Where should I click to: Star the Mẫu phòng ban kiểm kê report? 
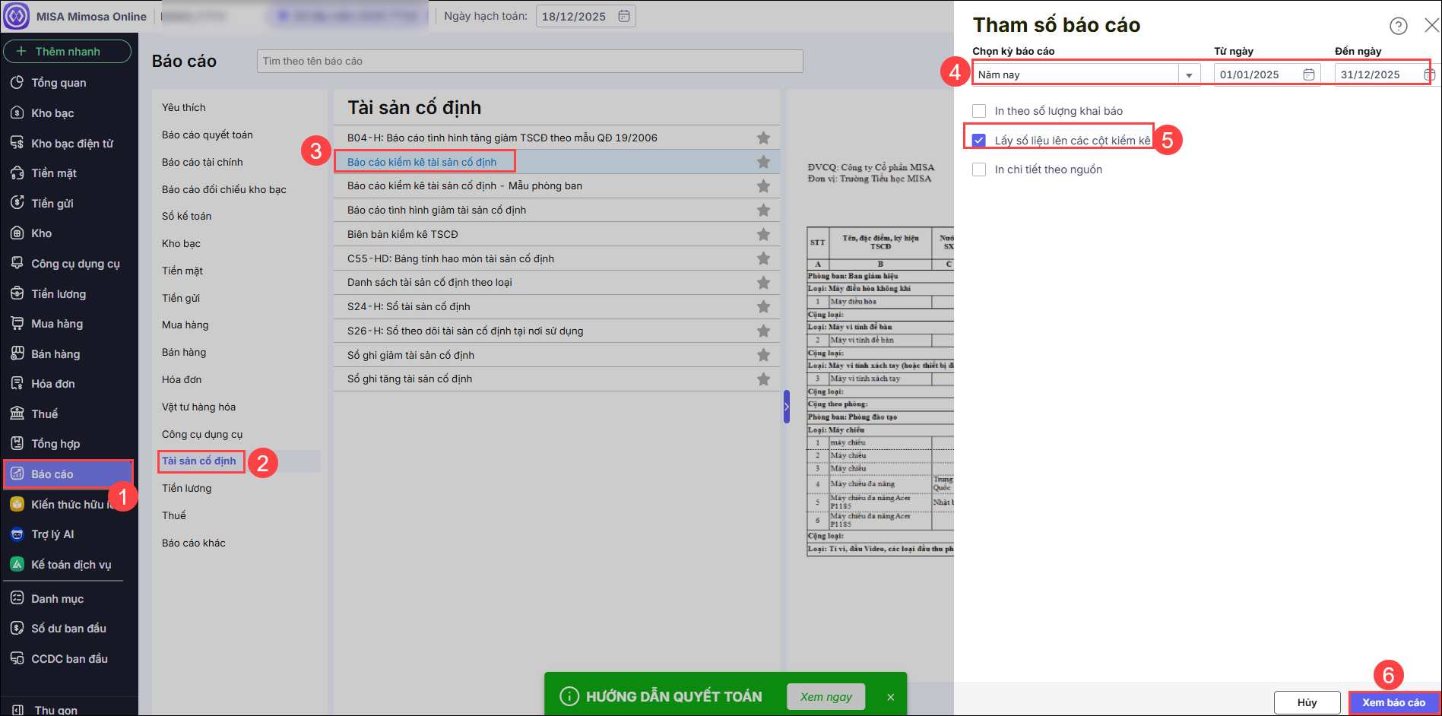coord(763,186)
